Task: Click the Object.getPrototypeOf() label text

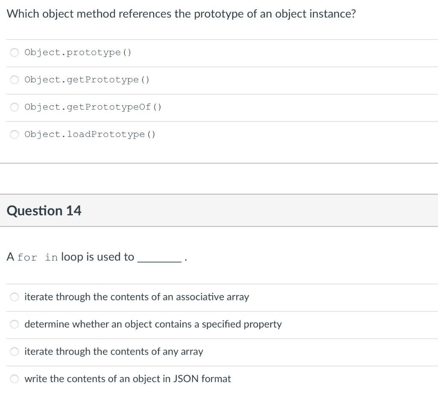Action: (x=92, y=107)
